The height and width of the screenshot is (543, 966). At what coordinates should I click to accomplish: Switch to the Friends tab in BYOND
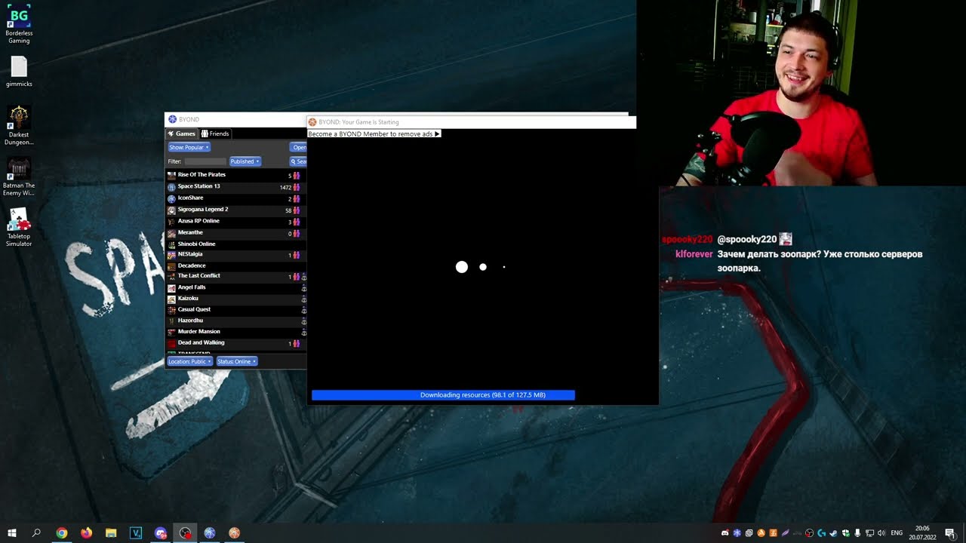215,133
